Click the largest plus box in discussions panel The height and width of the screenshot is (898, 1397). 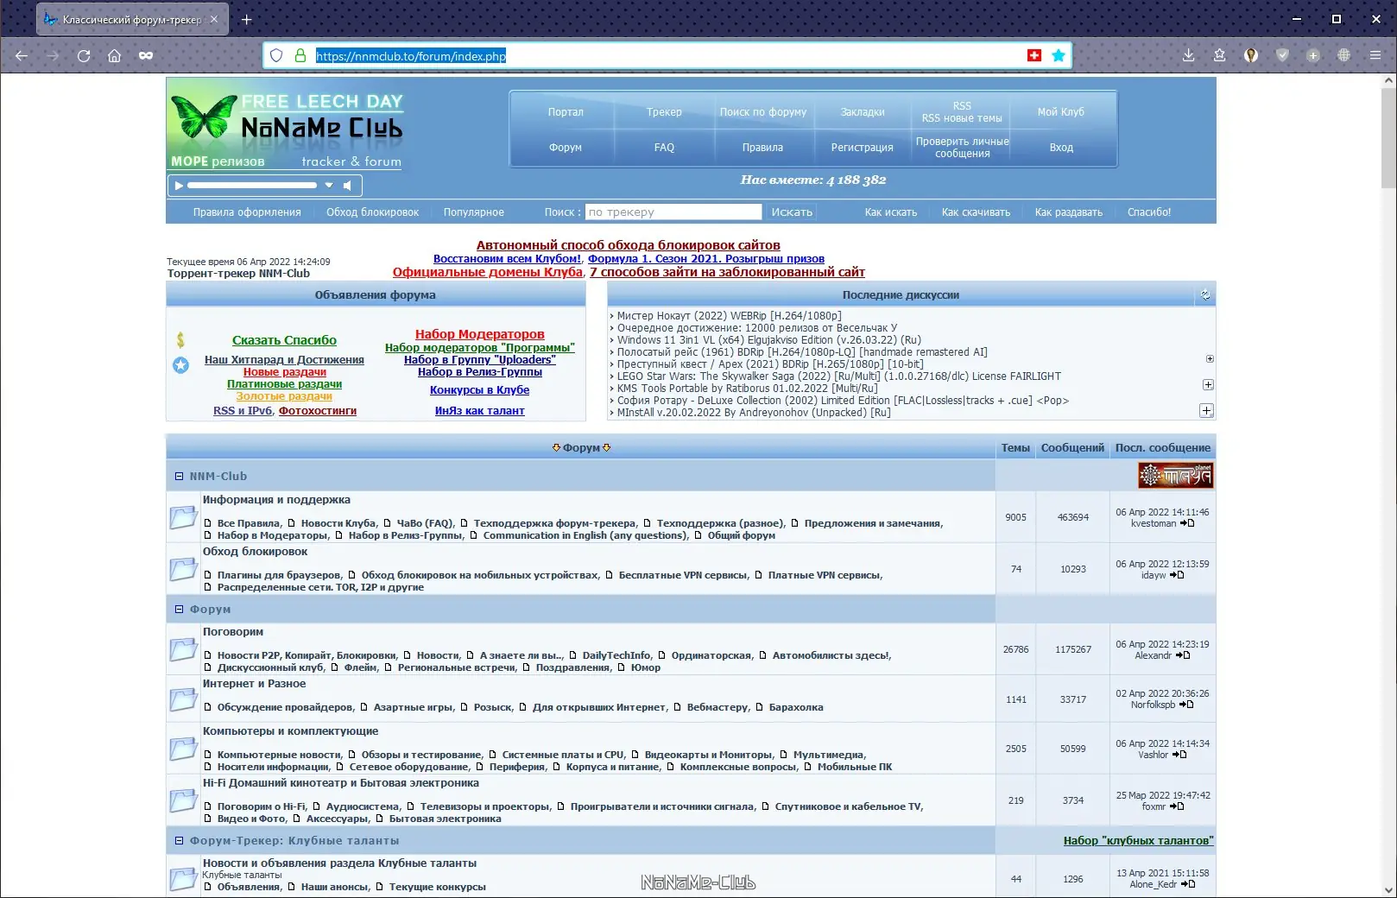point(1207,411)
